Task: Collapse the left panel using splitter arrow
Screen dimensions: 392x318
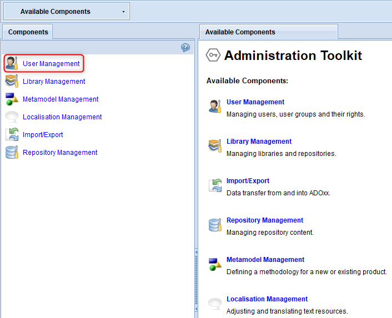Action: (196, 252)
